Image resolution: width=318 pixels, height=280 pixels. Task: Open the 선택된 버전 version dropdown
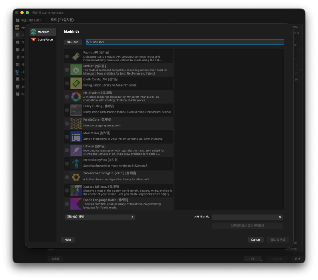pyautogui.click(x=248, y=217)
